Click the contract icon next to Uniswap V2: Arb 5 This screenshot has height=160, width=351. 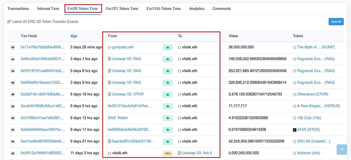pyautogui.click(x=179, y=153)
